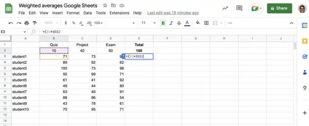Select cell with Project weight 40
The height and width of the screenshot is (126, 309).
82,51
